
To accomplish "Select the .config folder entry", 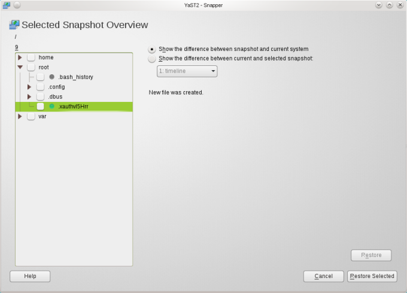I will tap(56, 87).
